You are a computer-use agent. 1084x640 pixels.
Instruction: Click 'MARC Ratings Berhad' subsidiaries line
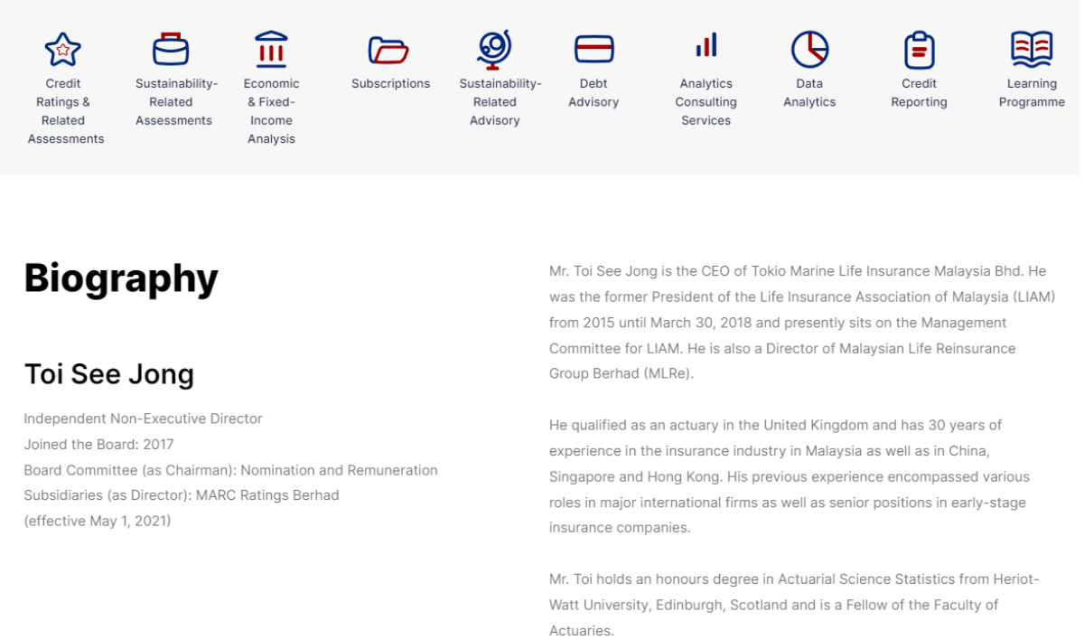[182, 495]
